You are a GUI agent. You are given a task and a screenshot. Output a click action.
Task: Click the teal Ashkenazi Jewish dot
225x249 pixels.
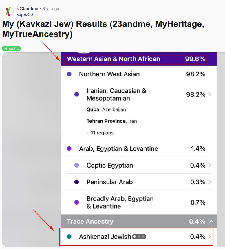click(69, 237)
